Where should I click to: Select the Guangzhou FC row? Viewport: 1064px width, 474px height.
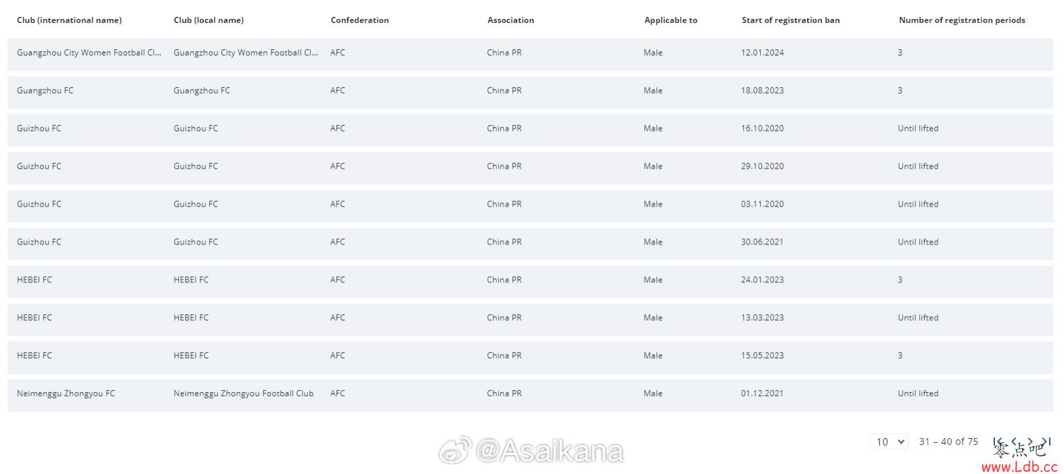tap(530, 92)
